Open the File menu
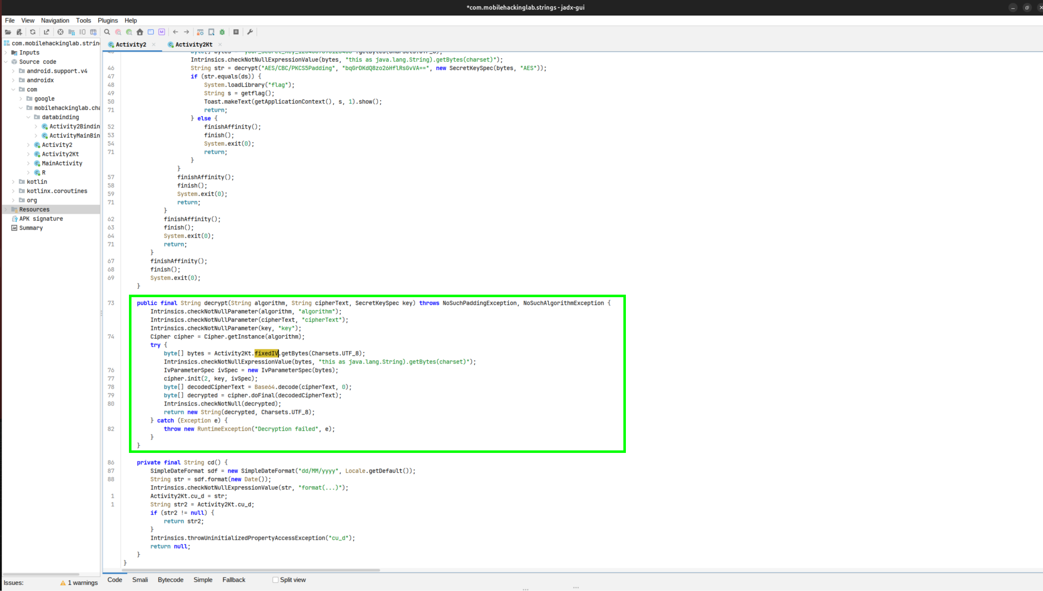 [10, 21]
